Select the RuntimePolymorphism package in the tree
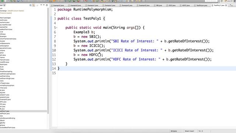Viewport: 236px width, 133px height. [x=7, y=85]
